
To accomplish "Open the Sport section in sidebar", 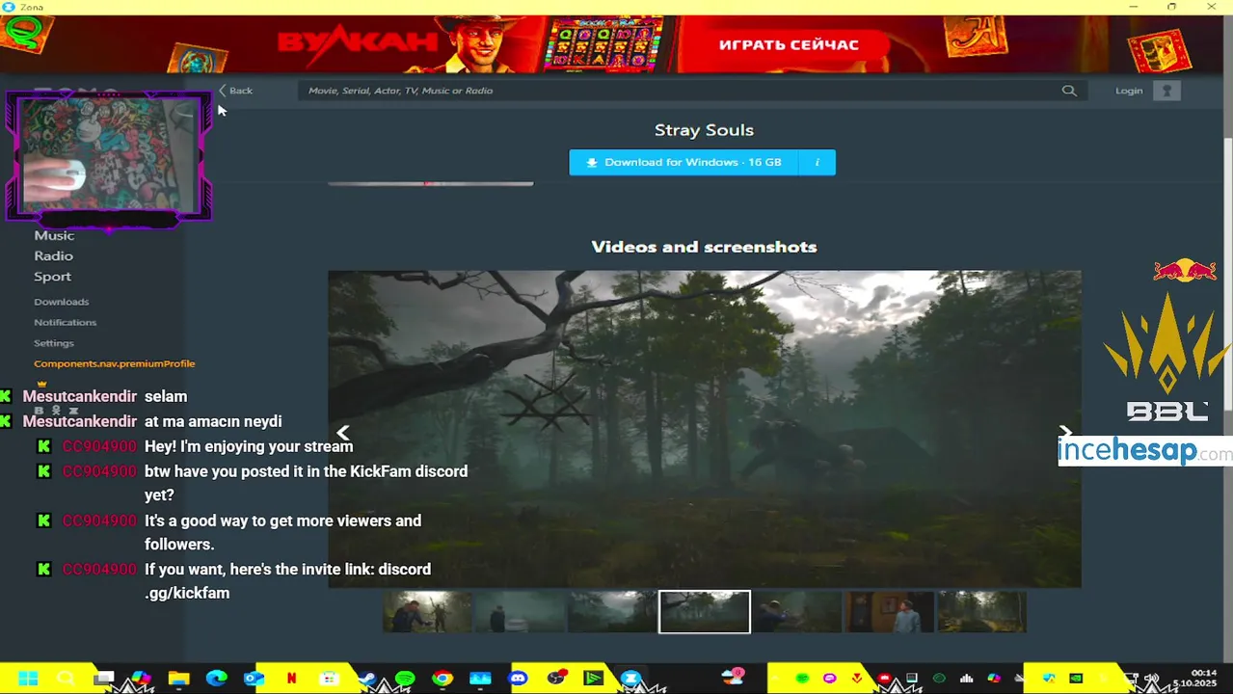I will click(52, 277).
